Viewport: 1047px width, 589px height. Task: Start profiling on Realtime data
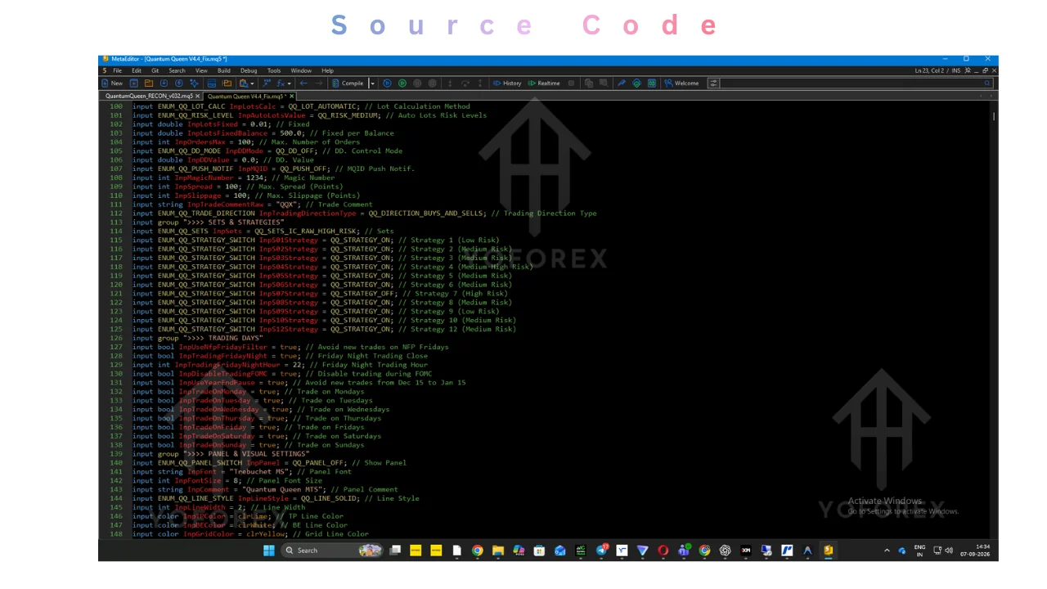click(544, 83)
